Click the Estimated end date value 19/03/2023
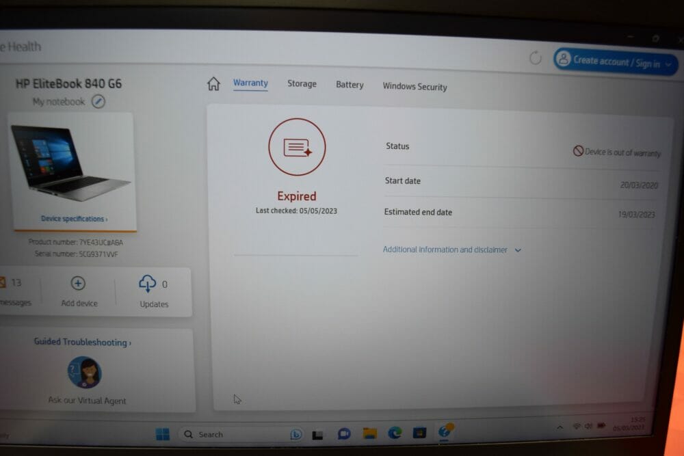684x456 pixels. click(x=636, y=215)
